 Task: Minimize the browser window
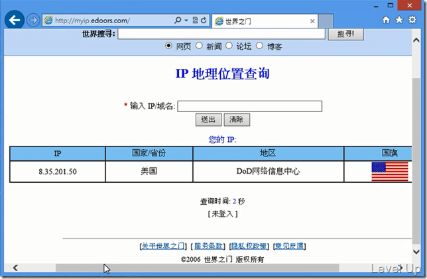376,6
